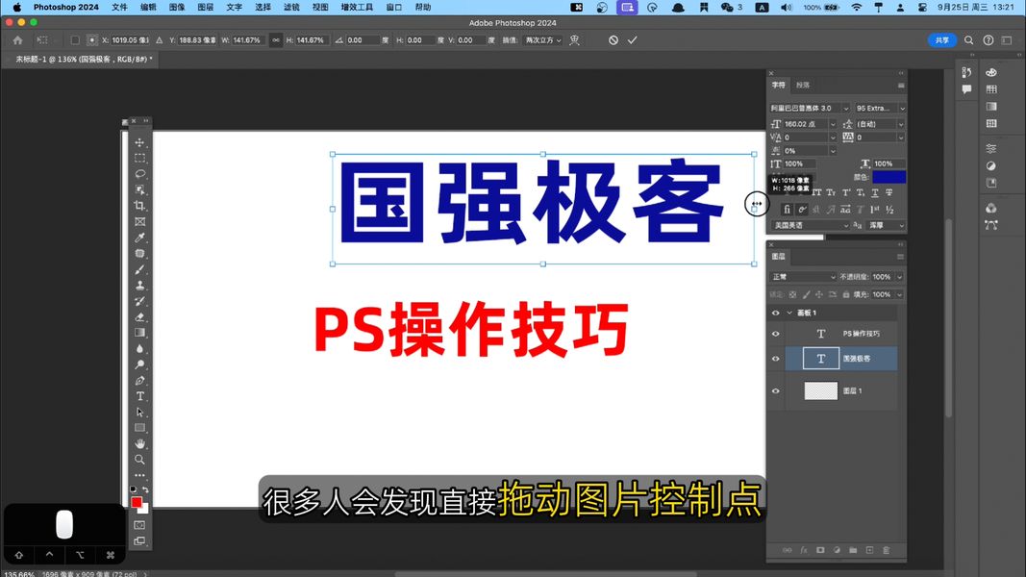Click the 共享 share button

[941, 39]
